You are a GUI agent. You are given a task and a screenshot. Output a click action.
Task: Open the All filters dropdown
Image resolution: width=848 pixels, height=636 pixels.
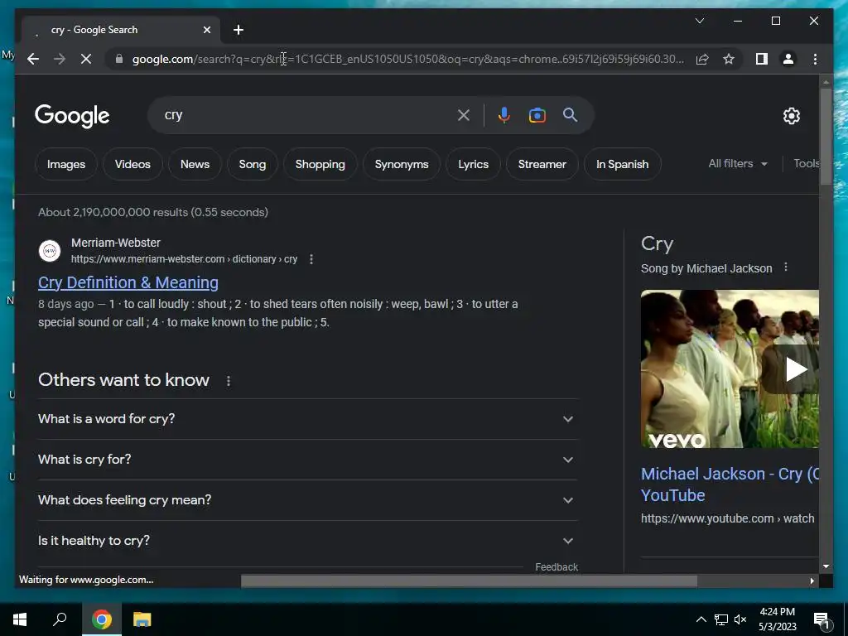[738, 163]
